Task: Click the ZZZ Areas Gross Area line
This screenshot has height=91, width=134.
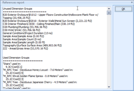Action: pos(25,48)
